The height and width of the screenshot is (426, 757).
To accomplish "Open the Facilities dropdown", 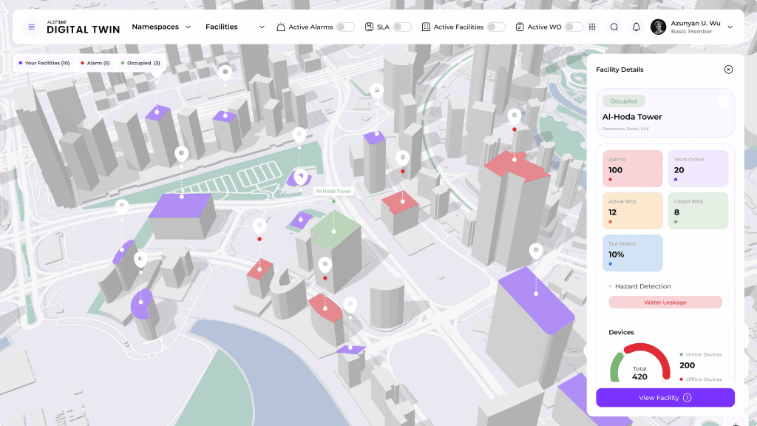I will coord(234,27).
